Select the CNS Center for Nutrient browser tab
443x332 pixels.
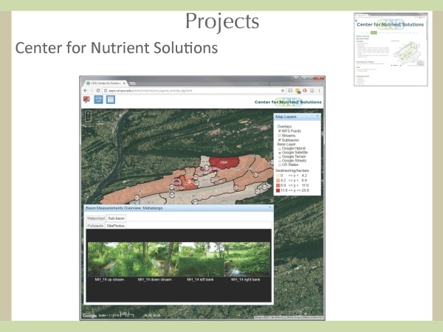(105, 83)
